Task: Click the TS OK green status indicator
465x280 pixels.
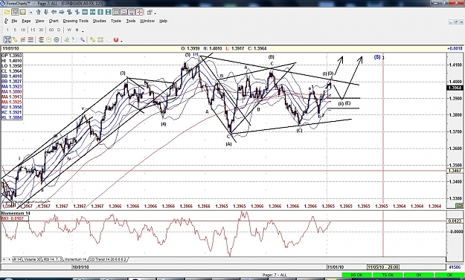Action: point(388,276)
